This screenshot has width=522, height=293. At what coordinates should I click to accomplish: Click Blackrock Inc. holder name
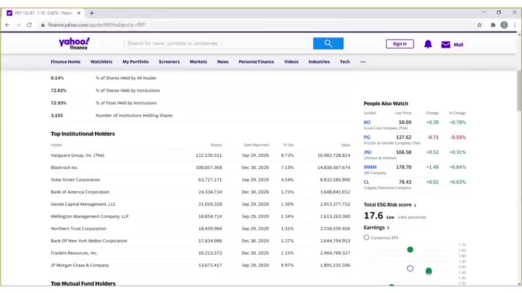pos(64,167)
